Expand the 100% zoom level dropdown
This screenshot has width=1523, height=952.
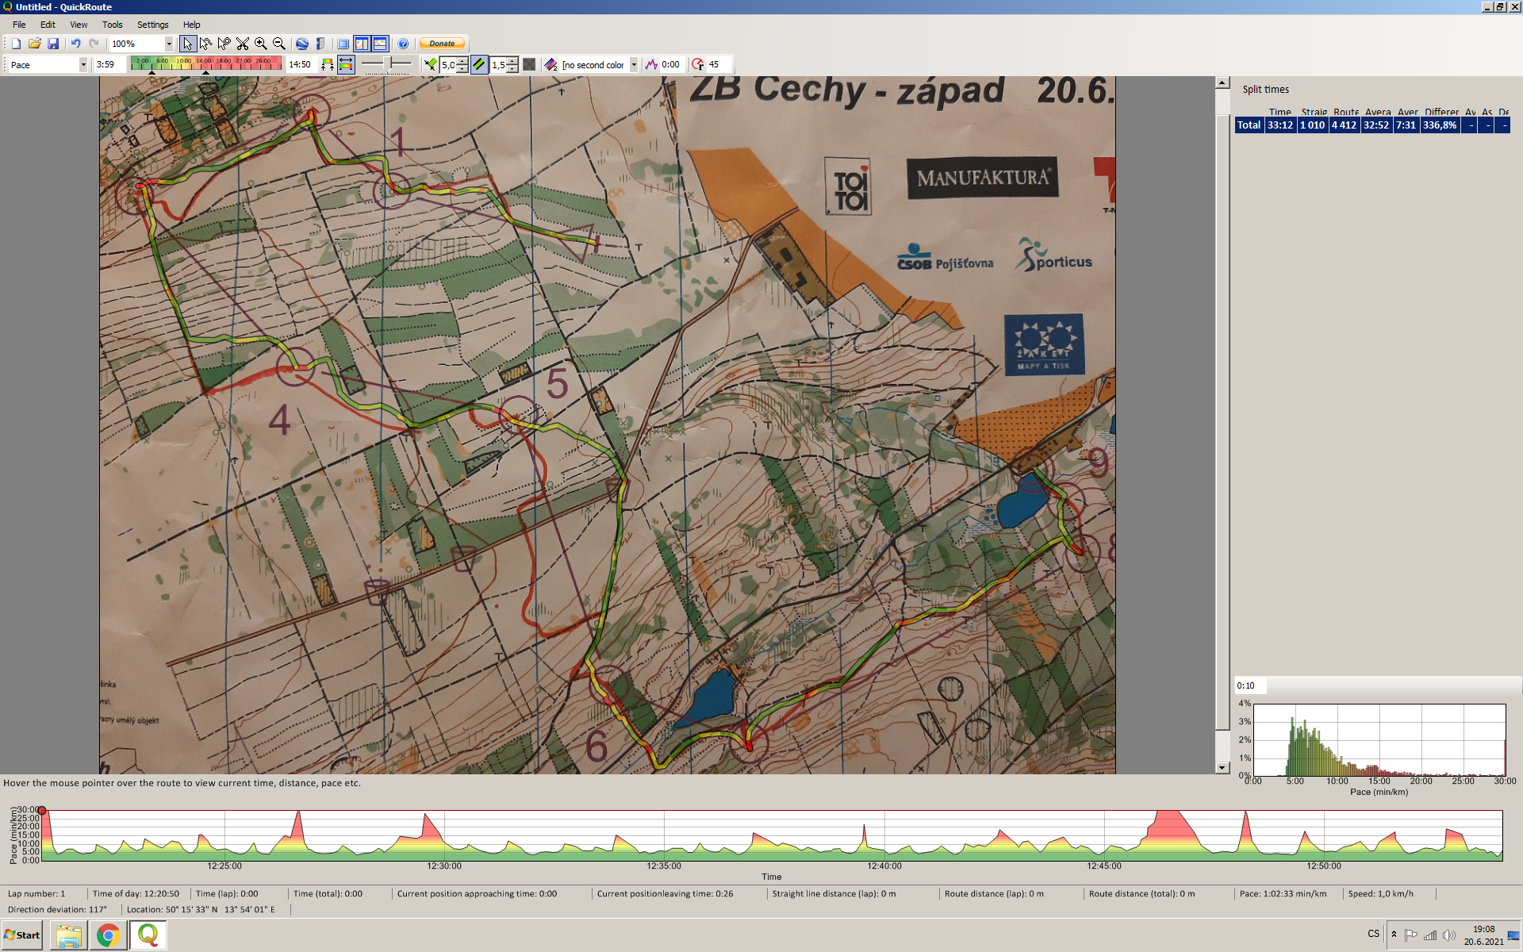pos(169,44)
